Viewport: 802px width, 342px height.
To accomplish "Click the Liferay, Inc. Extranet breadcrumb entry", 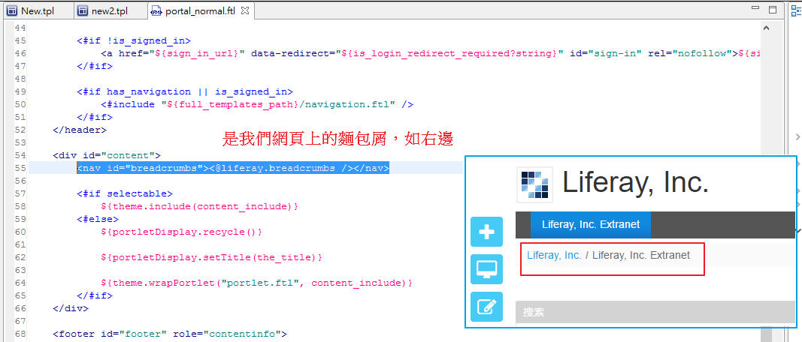I will point(641,255).
